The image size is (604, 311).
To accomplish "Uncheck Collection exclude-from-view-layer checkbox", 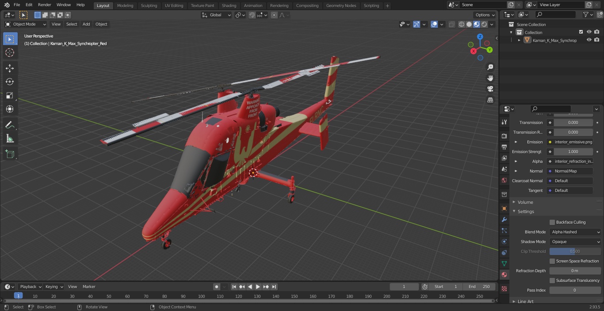I will pos(581,32).
